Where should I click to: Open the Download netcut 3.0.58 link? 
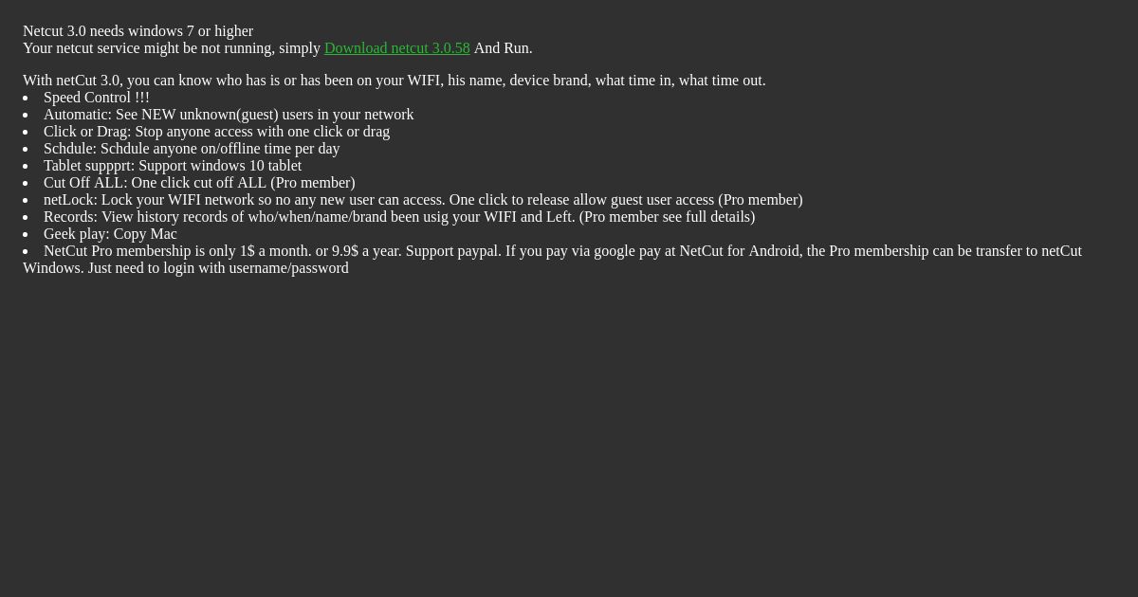click(x=396, y=48)
